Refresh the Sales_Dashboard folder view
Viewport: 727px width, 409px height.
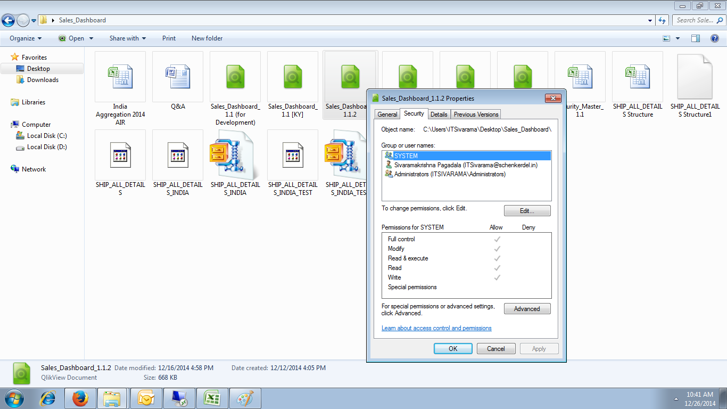tap(662, 20)
